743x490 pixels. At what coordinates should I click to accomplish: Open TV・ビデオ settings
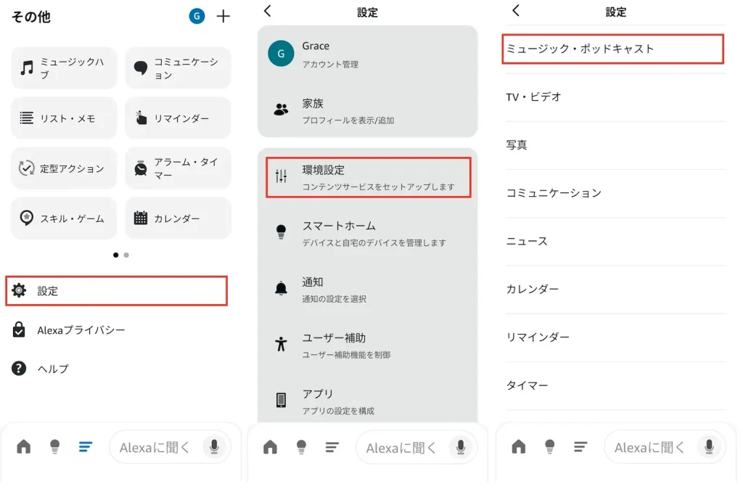click(x=615, y=97)
